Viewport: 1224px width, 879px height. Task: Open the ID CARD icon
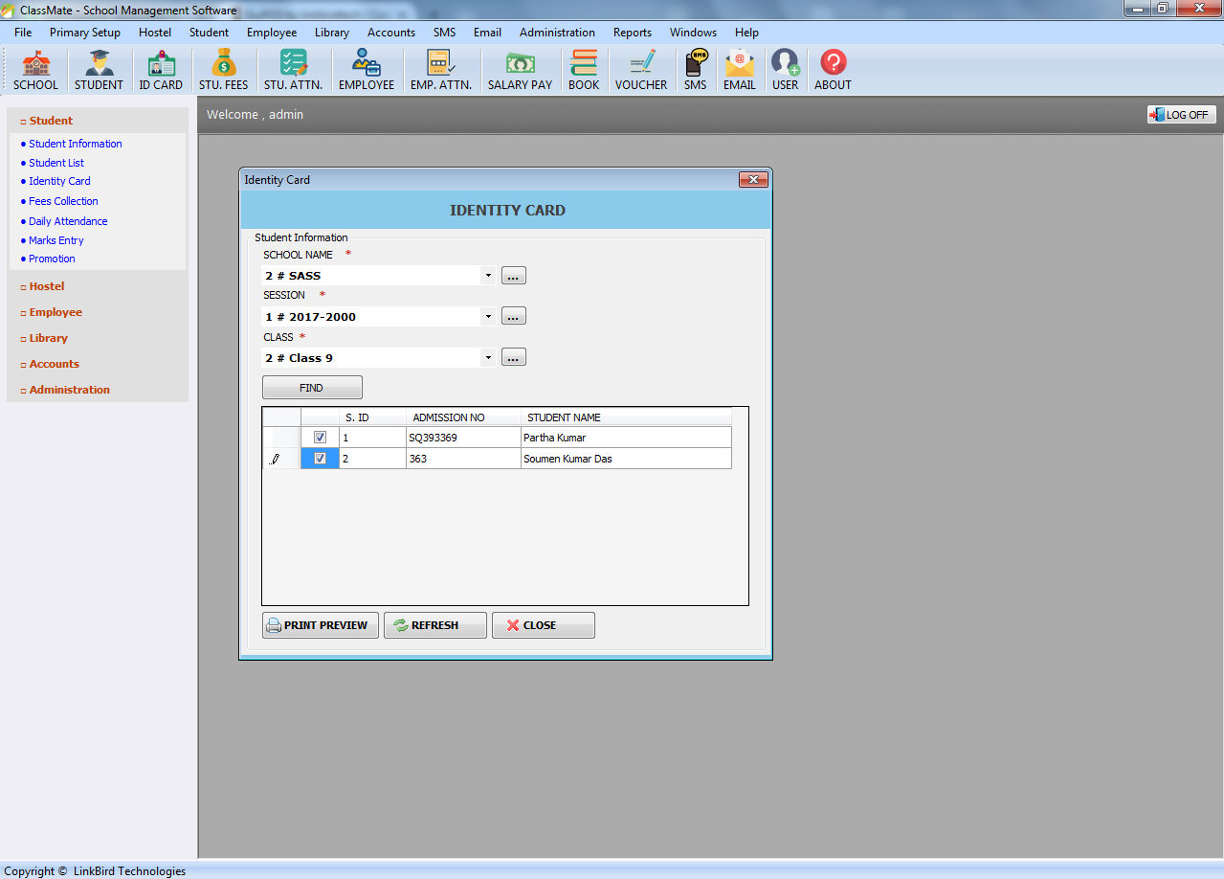coord(160,68)
